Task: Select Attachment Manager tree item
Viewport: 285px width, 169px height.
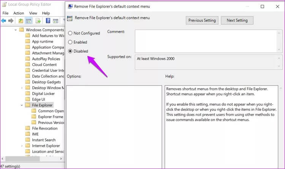Action: [x=48, y=53]
